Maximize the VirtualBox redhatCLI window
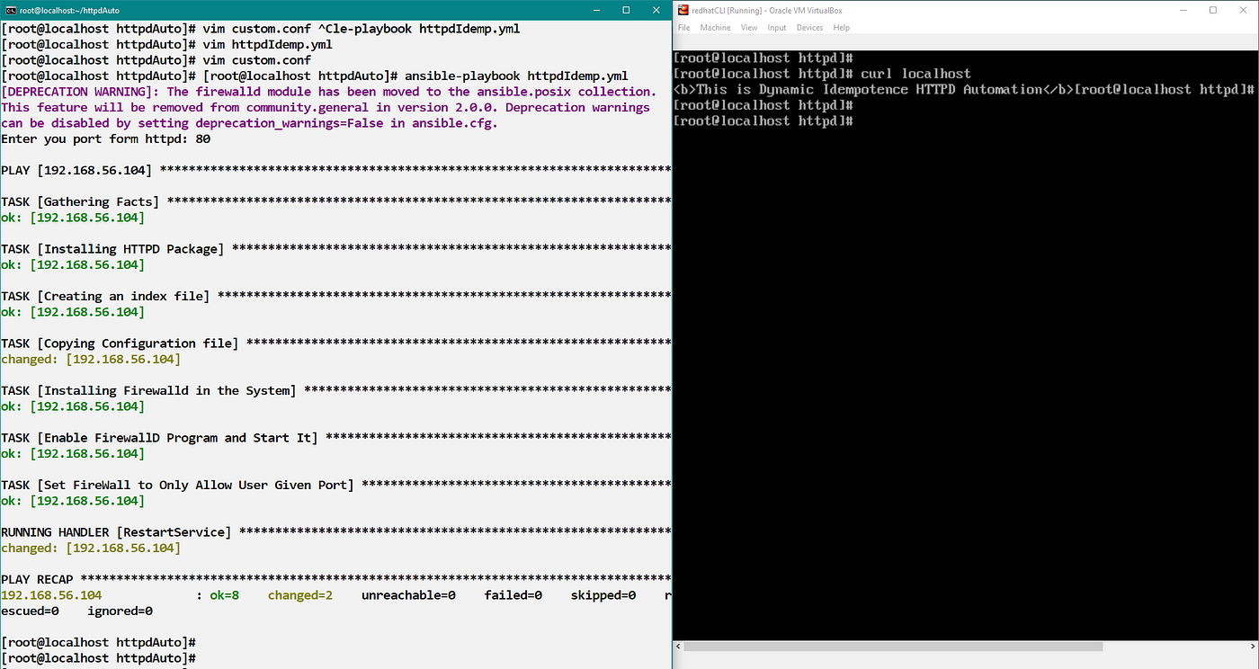Viewport: 1259px width, 669px height. (x=1212, y=10)
